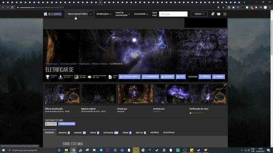Bookmark this page with the star icon
This screenshot has height=153, width=273.
[x=223, y=8]
